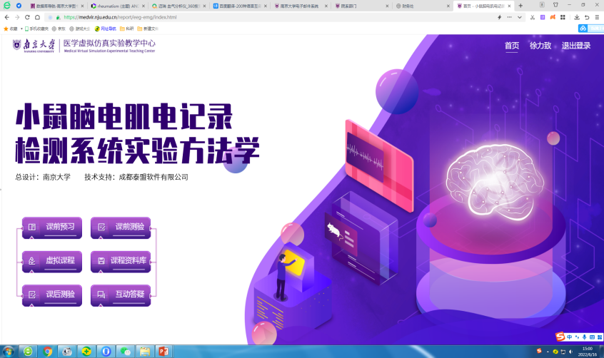This screenshot has height=358, width=604.
Task: Go to 首页 in top navigation
Action: (512, 46)
